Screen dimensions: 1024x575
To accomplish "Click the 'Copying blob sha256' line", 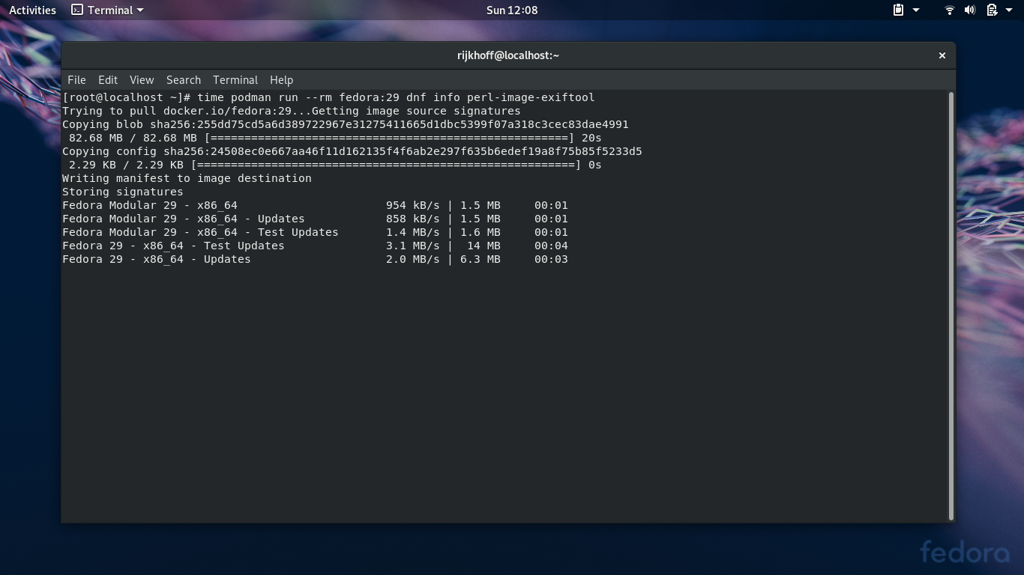I will tap(346, 124).
